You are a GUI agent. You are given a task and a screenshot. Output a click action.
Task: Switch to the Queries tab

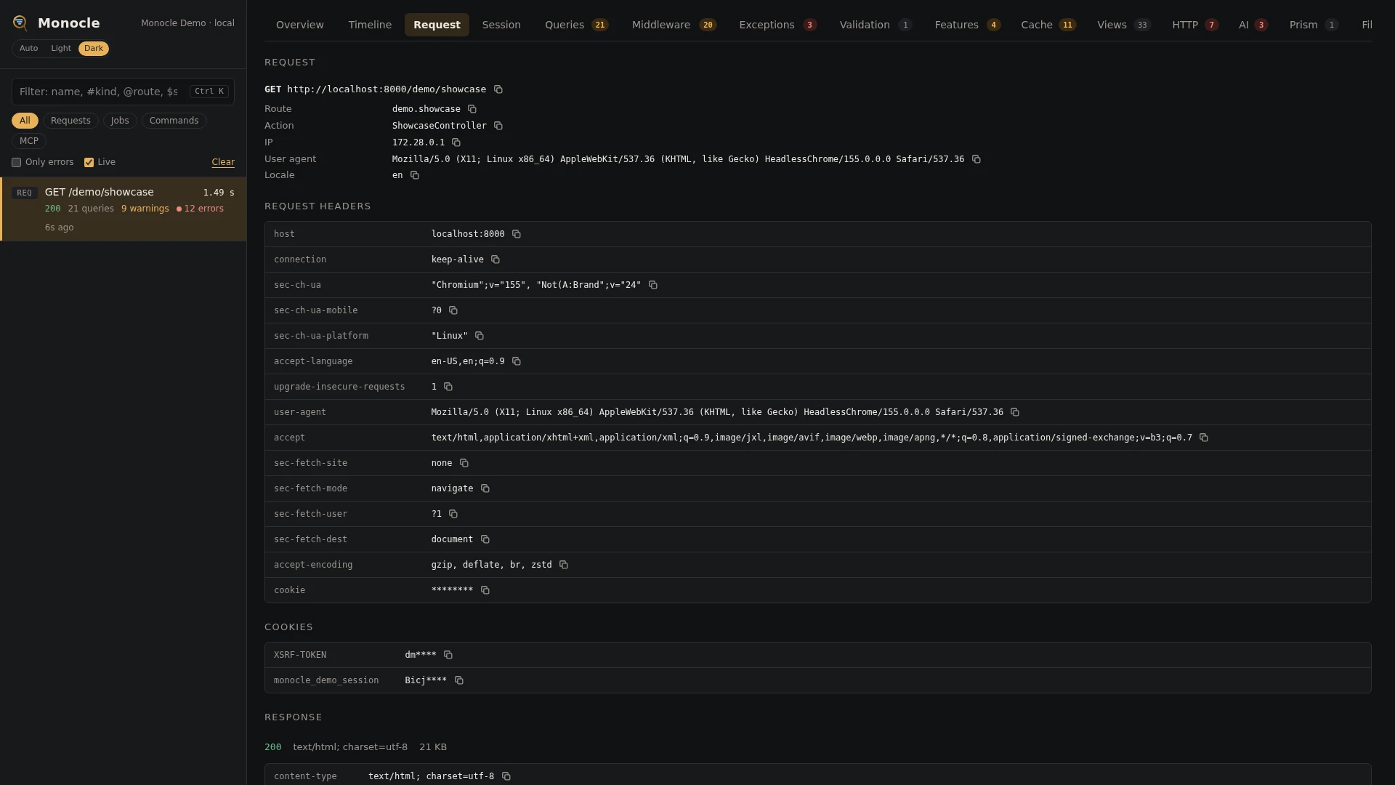tap(576, 25)
